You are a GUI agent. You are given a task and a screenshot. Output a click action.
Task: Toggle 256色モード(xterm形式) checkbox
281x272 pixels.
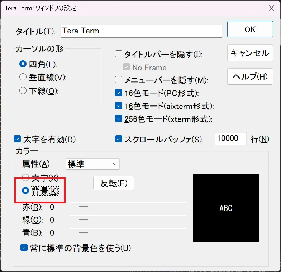(x=118, y=118)
